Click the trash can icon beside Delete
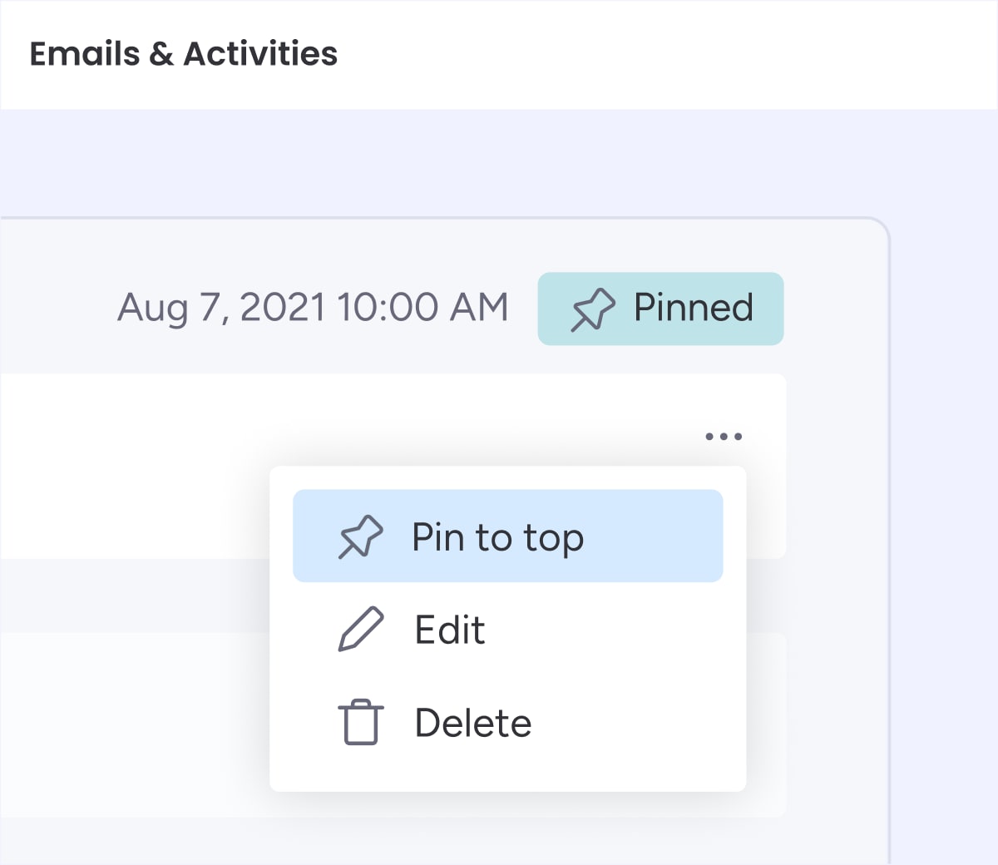The image size is (998, 865). [361, 722]
